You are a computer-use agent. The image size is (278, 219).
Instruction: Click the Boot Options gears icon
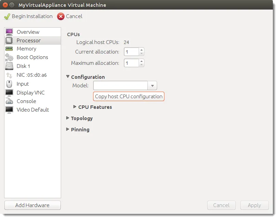[x=9, y=57]
